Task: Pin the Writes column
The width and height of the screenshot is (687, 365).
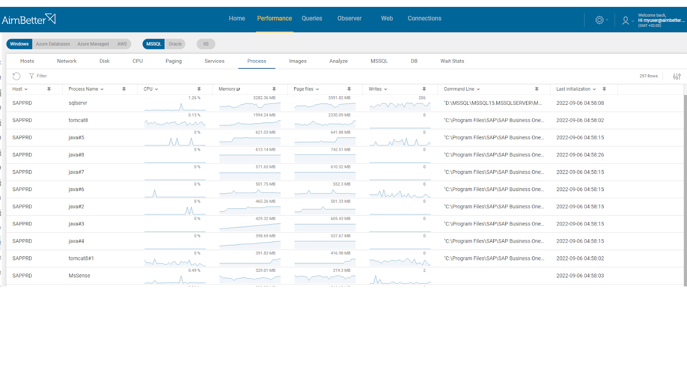Action: coord(424,89)
